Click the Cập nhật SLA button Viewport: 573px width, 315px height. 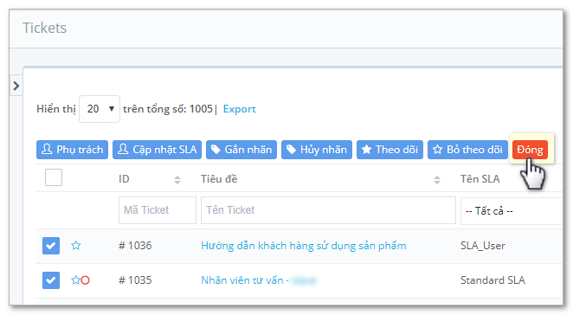point(157,150)
